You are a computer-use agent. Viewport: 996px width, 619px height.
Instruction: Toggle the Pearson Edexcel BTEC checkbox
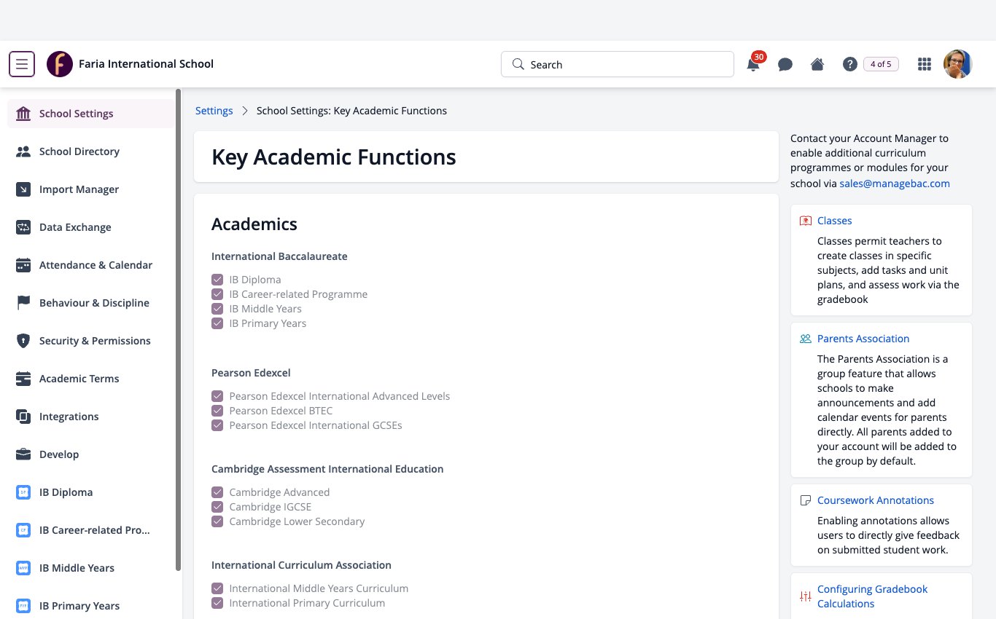click(x=217, y=411)
